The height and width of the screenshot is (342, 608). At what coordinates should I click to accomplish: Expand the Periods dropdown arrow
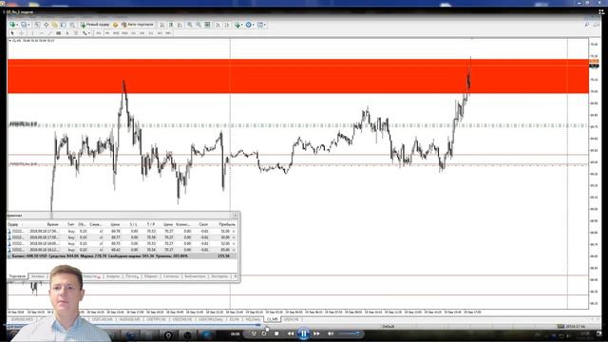point(254,26)
